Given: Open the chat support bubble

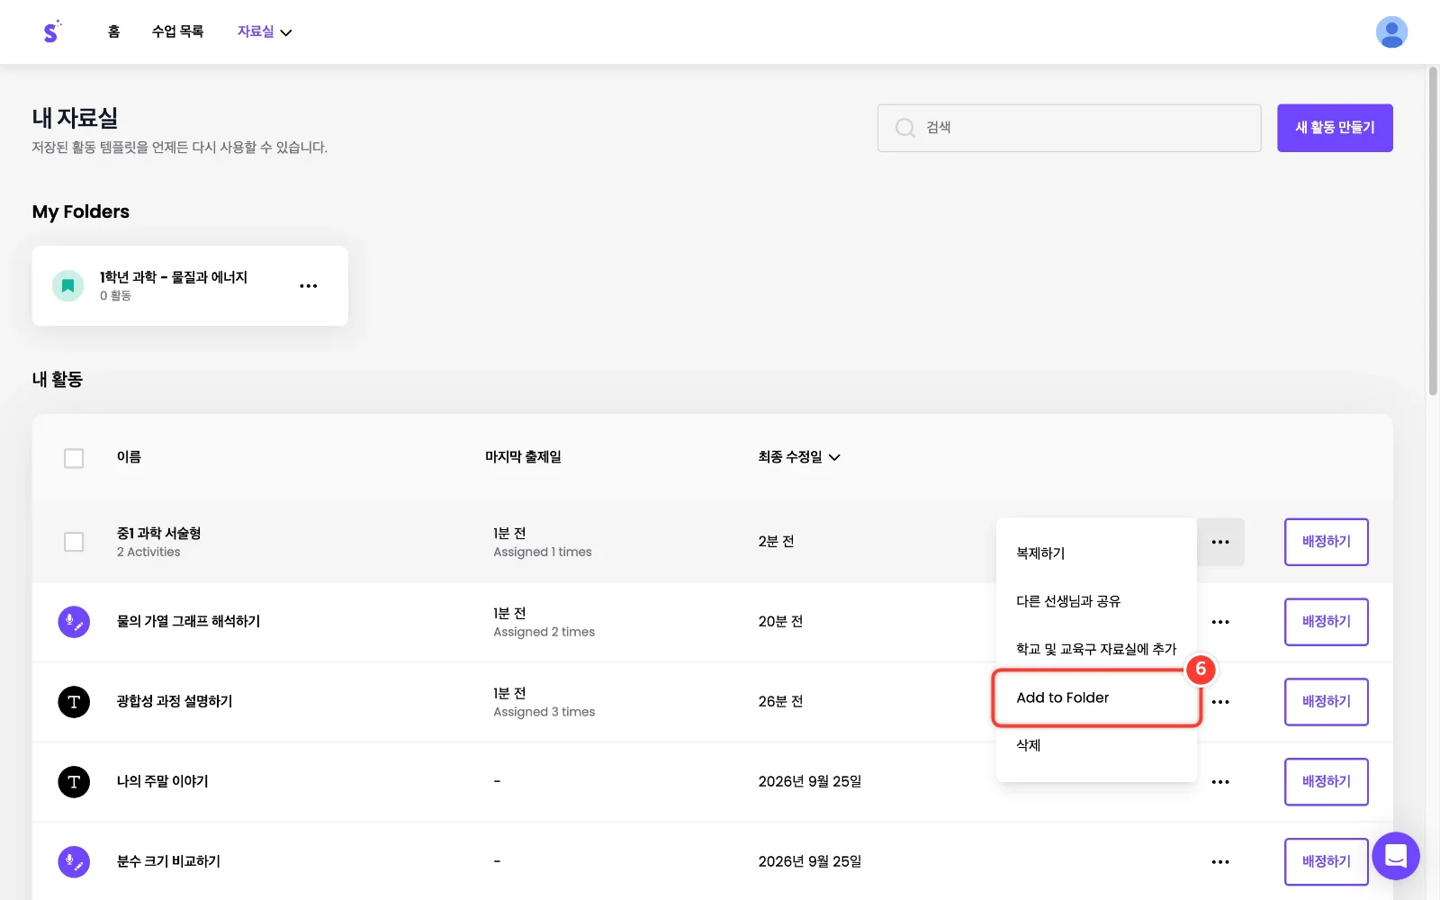Looking at the screenshot, I should tap(1396, 856).
